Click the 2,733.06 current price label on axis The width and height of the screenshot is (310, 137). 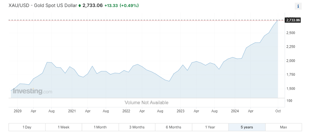click(293, 20)
